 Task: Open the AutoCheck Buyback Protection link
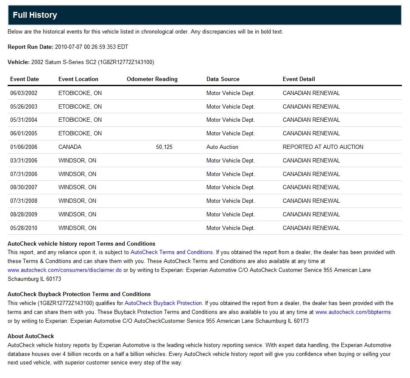(163, 303)
